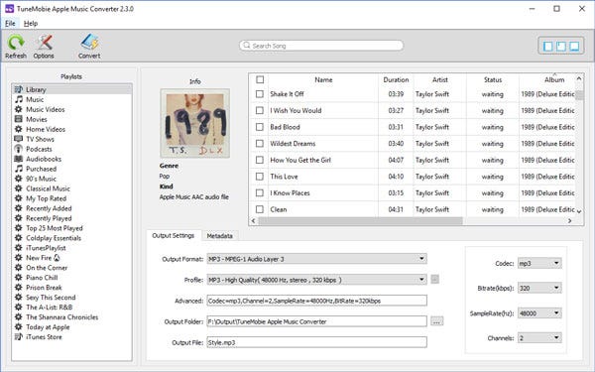Check the Wildest Dreams song checkbox

[260, 144]
